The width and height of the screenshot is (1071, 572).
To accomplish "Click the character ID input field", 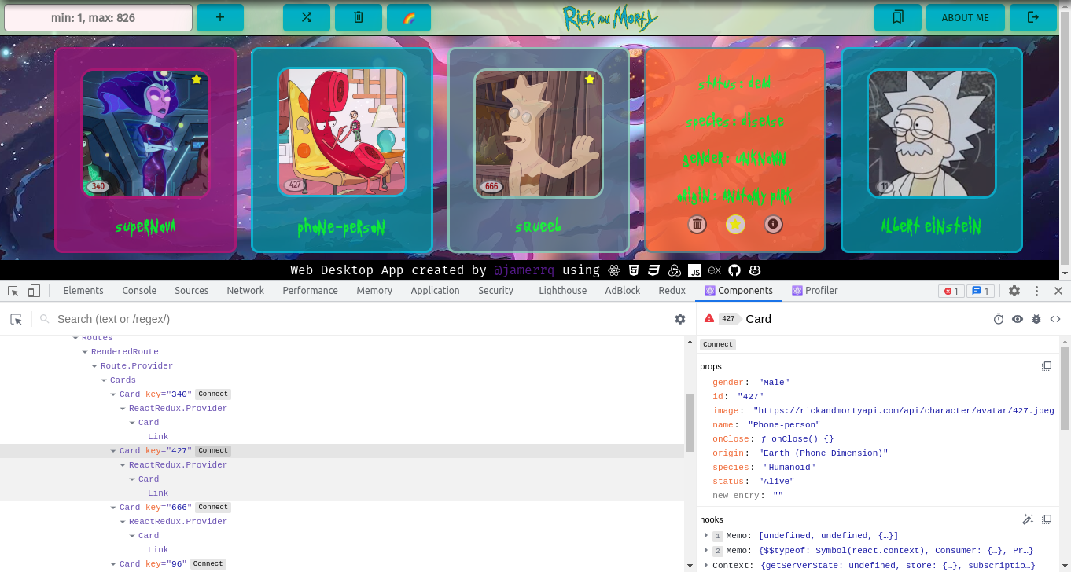I will (98, 17).
